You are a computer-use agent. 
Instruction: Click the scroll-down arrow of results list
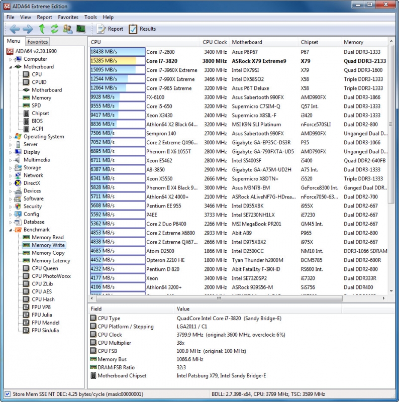click(x=391, y=291)
